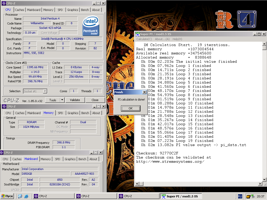
Task: Click the Validate button in CPU-Z
Action: 75,100
